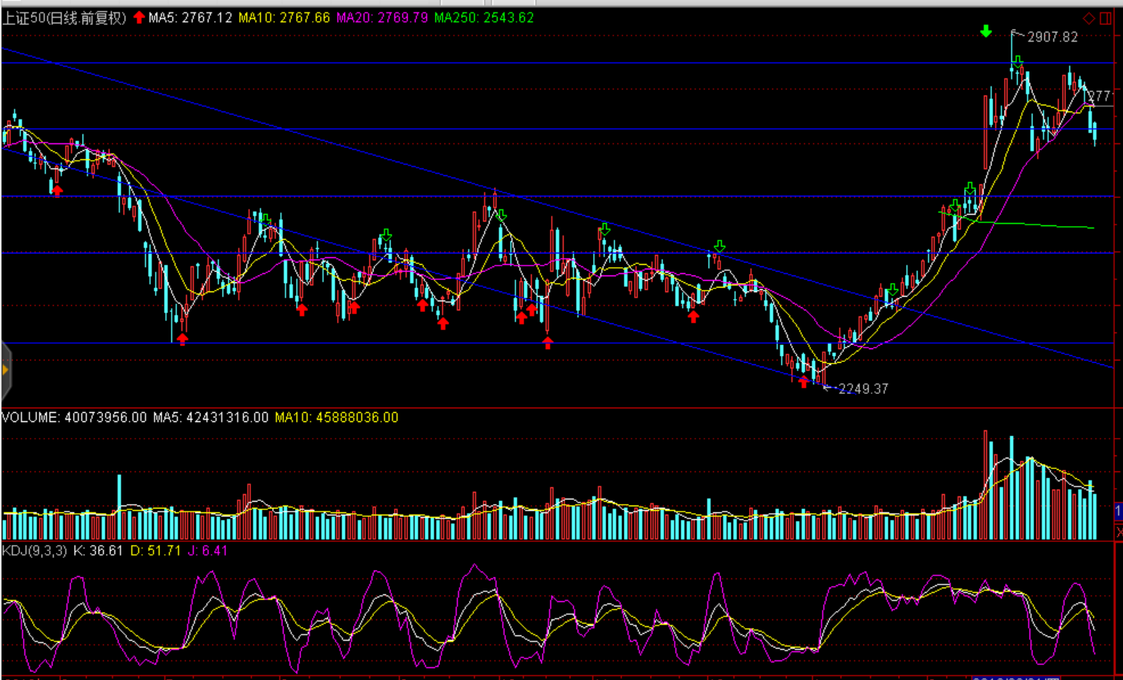Click the magenta MA20: 2769.79 label
Image resolution: width=1123 pixels, height=680 pixels.
[x=382, y=17]
